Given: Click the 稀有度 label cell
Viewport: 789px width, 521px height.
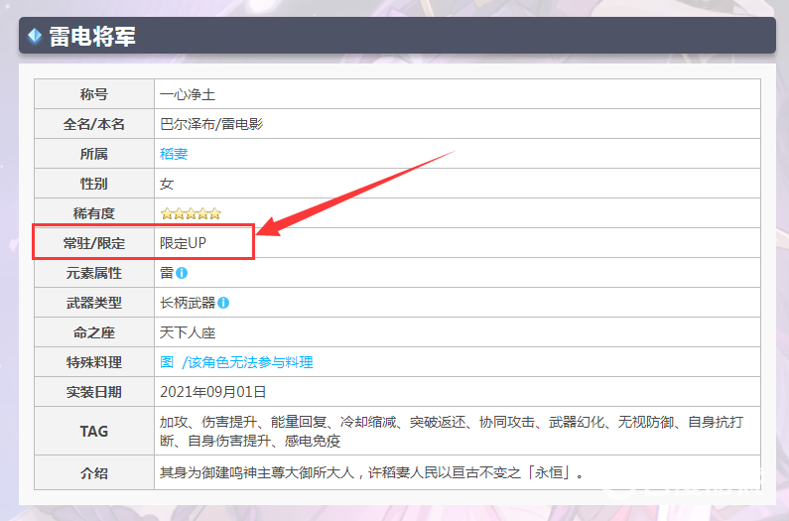Looking at the screenshot, I should (94, 213).
